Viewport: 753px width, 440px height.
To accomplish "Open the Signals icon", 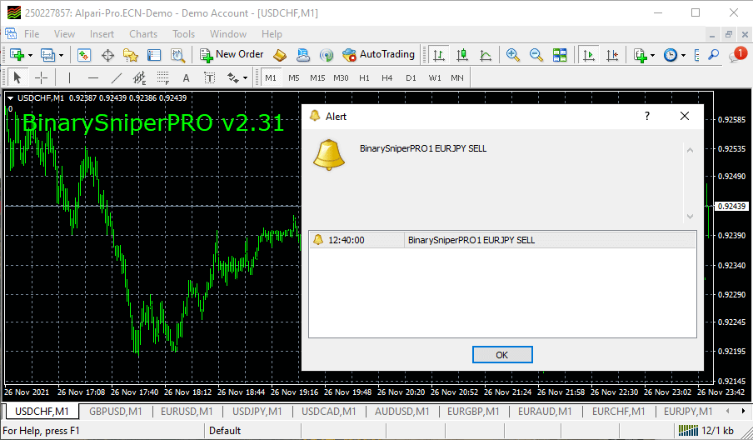I will tap(327, 55).
